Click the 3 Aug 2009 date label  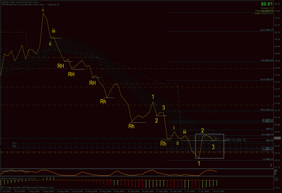pos(34,191)
